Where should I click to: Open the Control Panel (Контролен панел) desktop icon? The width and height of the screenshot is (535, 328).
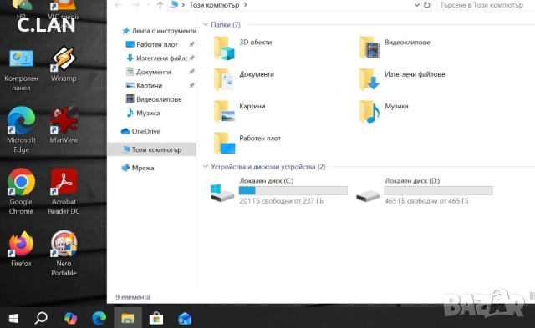click(21, 70)
